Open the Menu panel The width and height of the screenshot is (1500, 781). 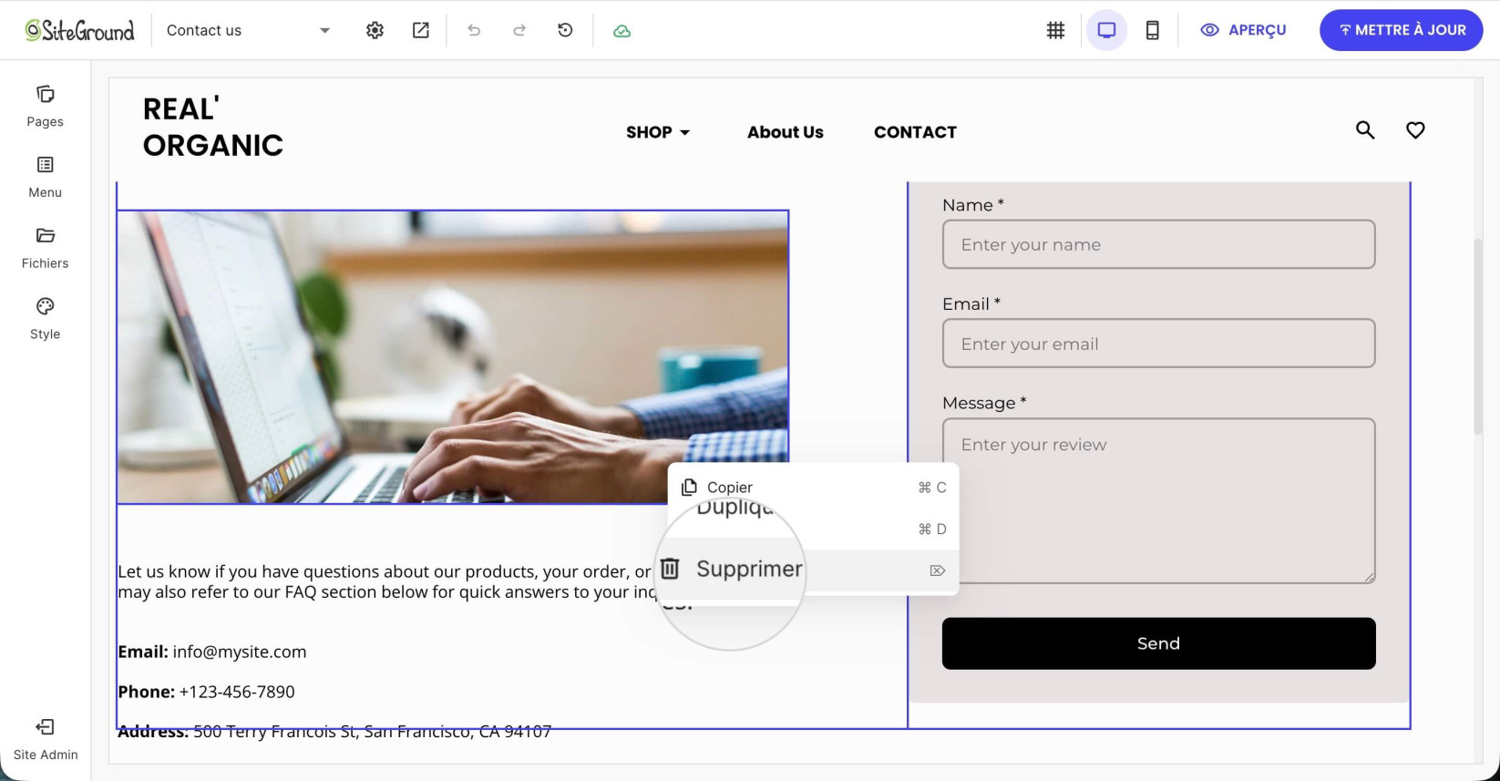click(45, 177)
